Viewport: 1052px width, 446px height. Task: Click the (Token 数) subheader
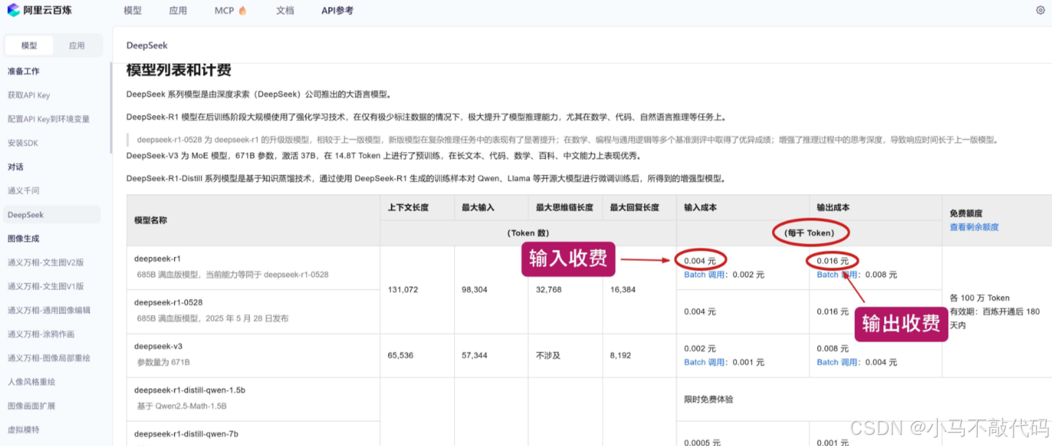click(x=528, y=233)
